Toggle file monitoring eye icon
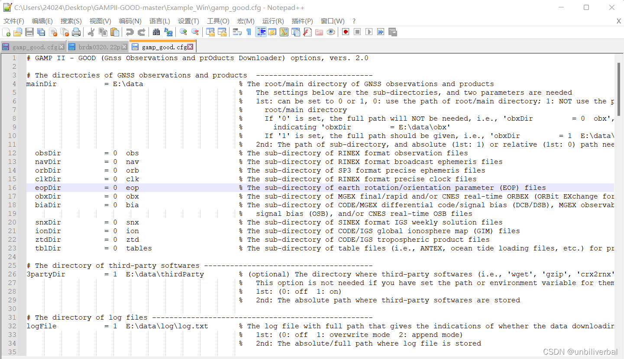The image size is (624, 359). coord(331,32)
